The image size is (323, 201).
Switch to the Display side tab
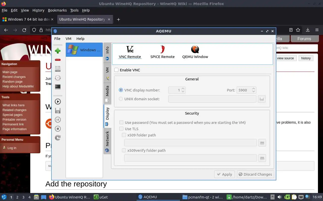(107, 116)
